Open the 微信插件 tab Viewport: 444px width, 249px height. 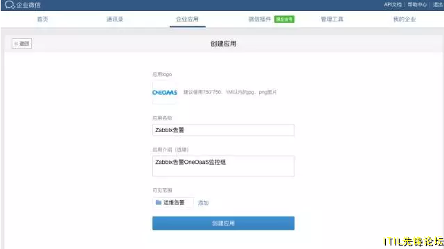(x=260, y=19)
